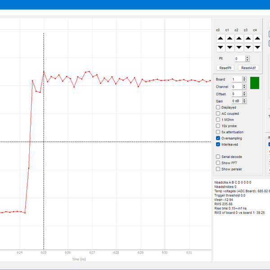Click the c2 down arrow button
This screenshot has width=270, height=270.
239,47
